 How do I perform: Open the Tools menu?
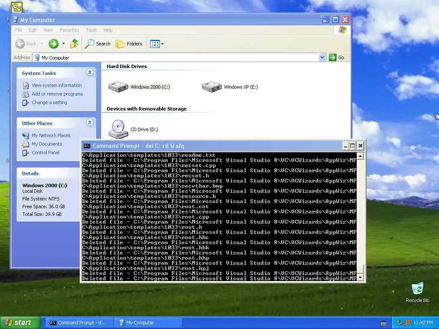91,30
